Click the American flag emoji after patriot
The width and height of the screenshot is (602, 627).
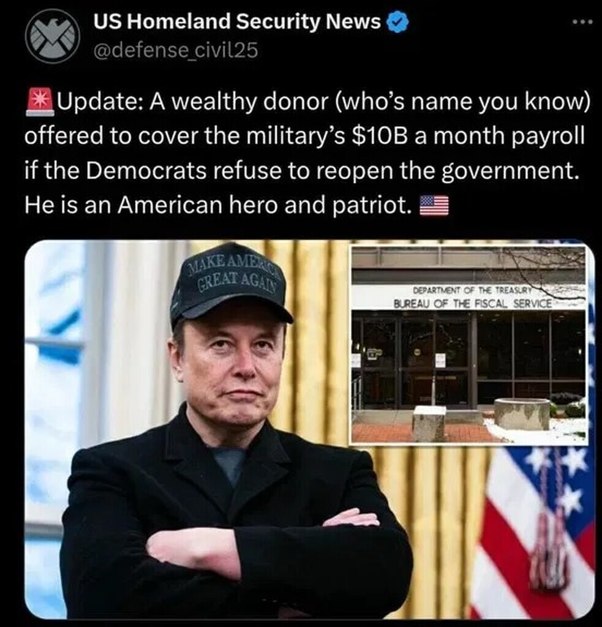pos(434,205)
